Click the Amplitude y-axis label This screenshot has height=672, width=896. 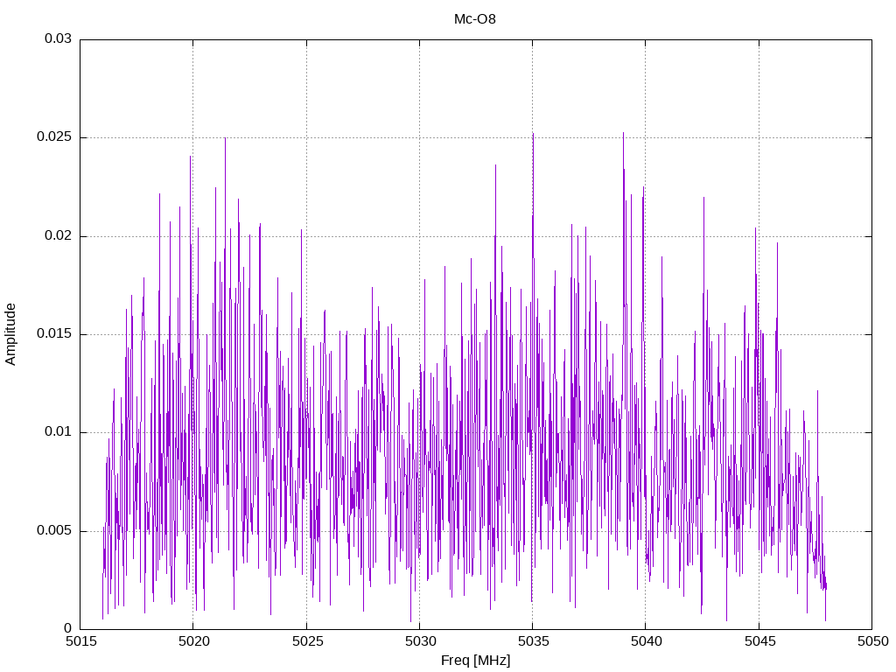tap(10, 334)
